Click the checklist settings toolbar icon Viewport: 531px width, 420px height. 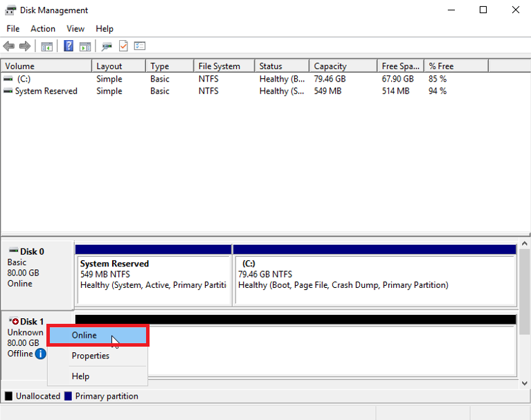pos(140,46)
